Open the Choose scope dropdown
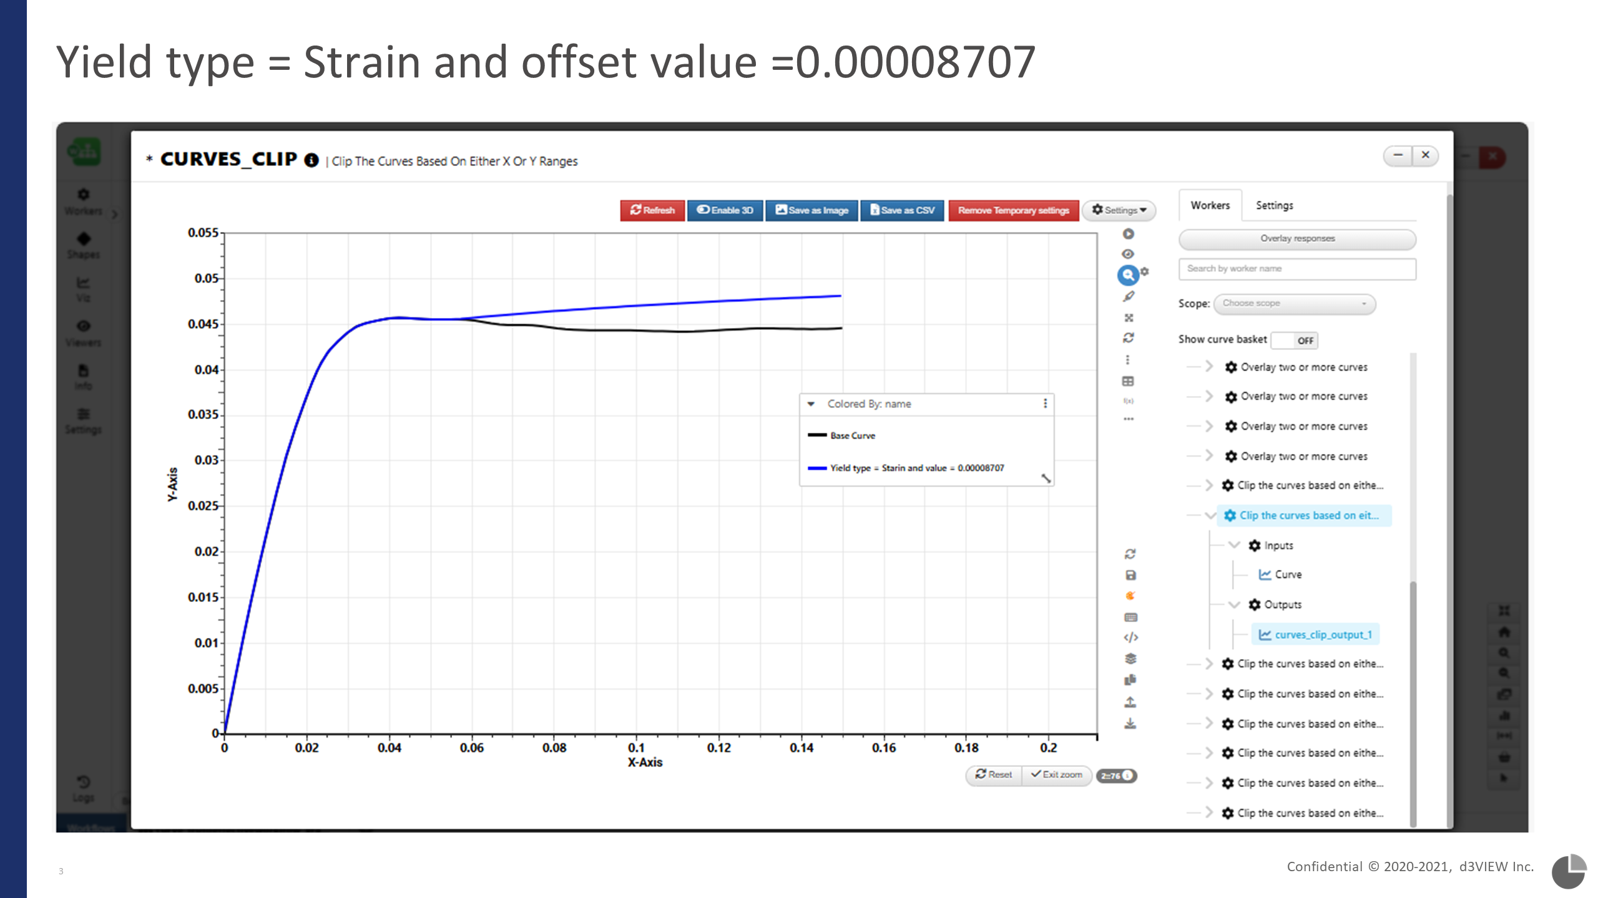This screenshot has width=1598, height=898. (x=1294, y=304)
